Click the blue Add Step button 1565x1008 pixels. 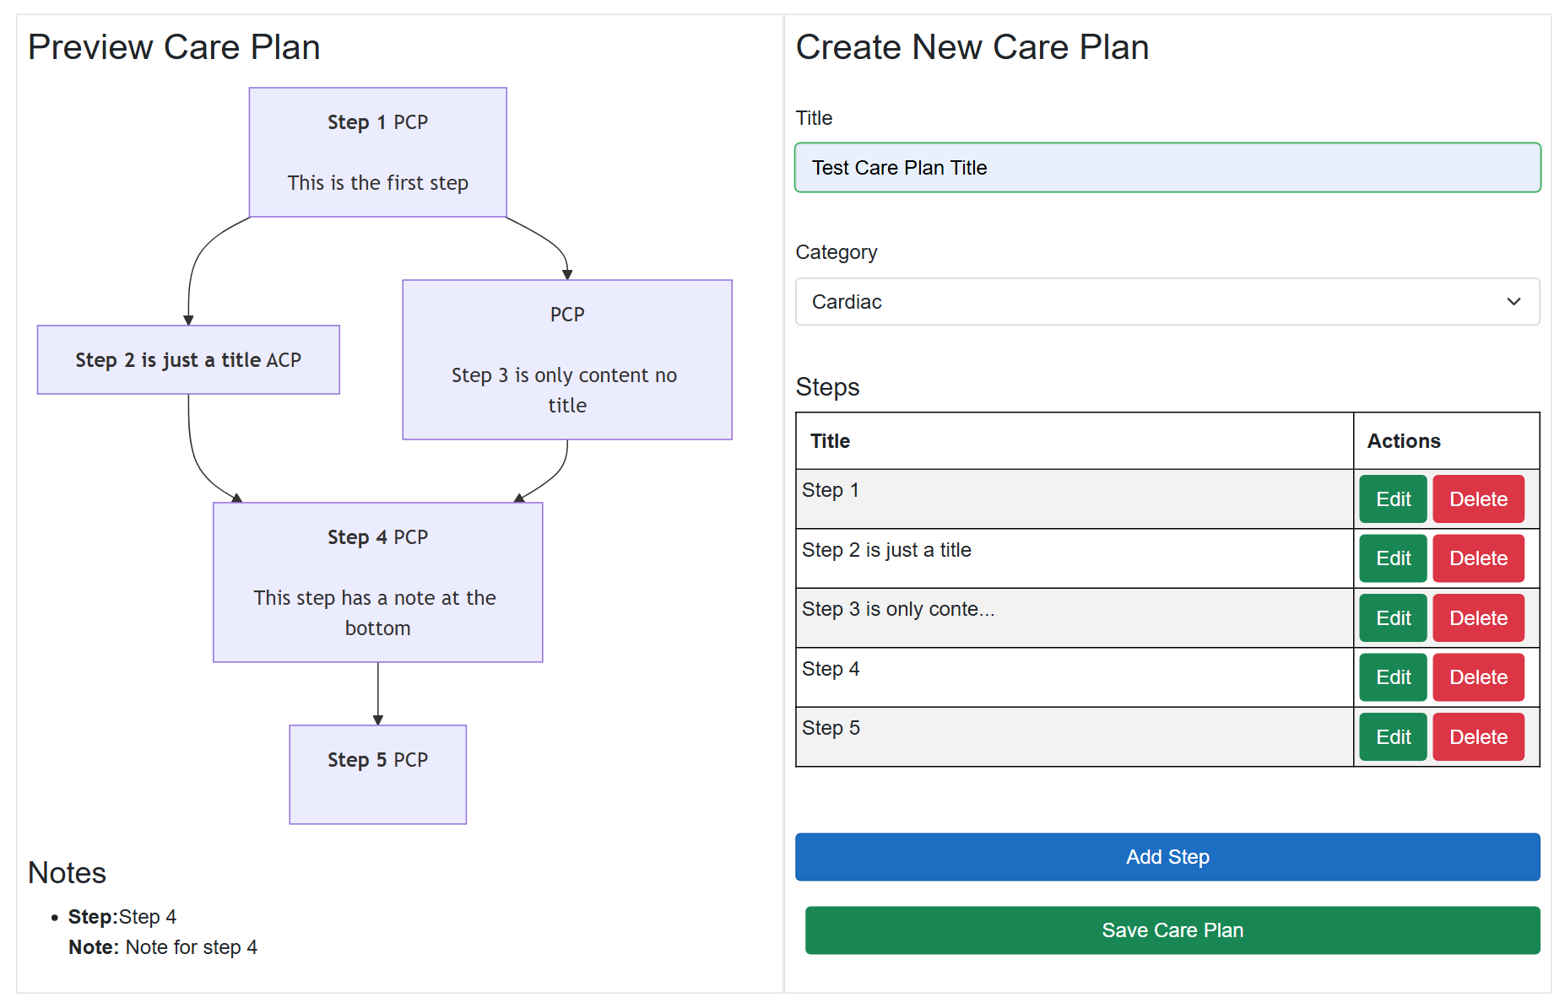(1167, 857)
